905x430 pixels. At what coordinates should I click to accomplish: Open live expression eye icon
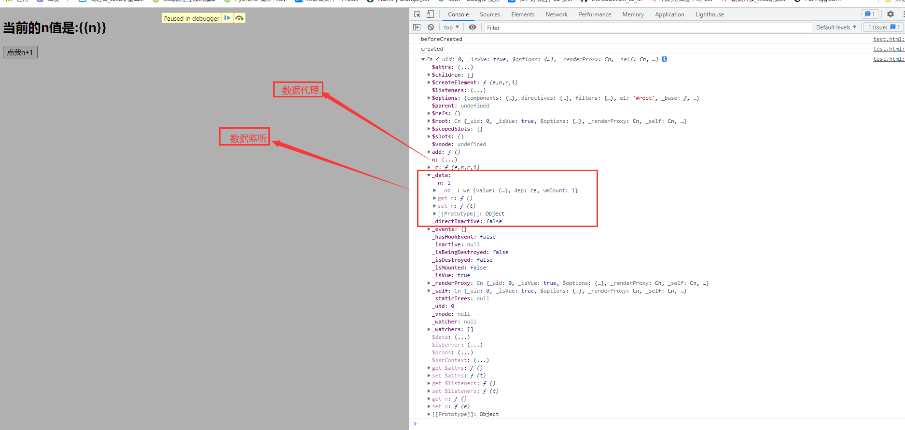(473, 27)
